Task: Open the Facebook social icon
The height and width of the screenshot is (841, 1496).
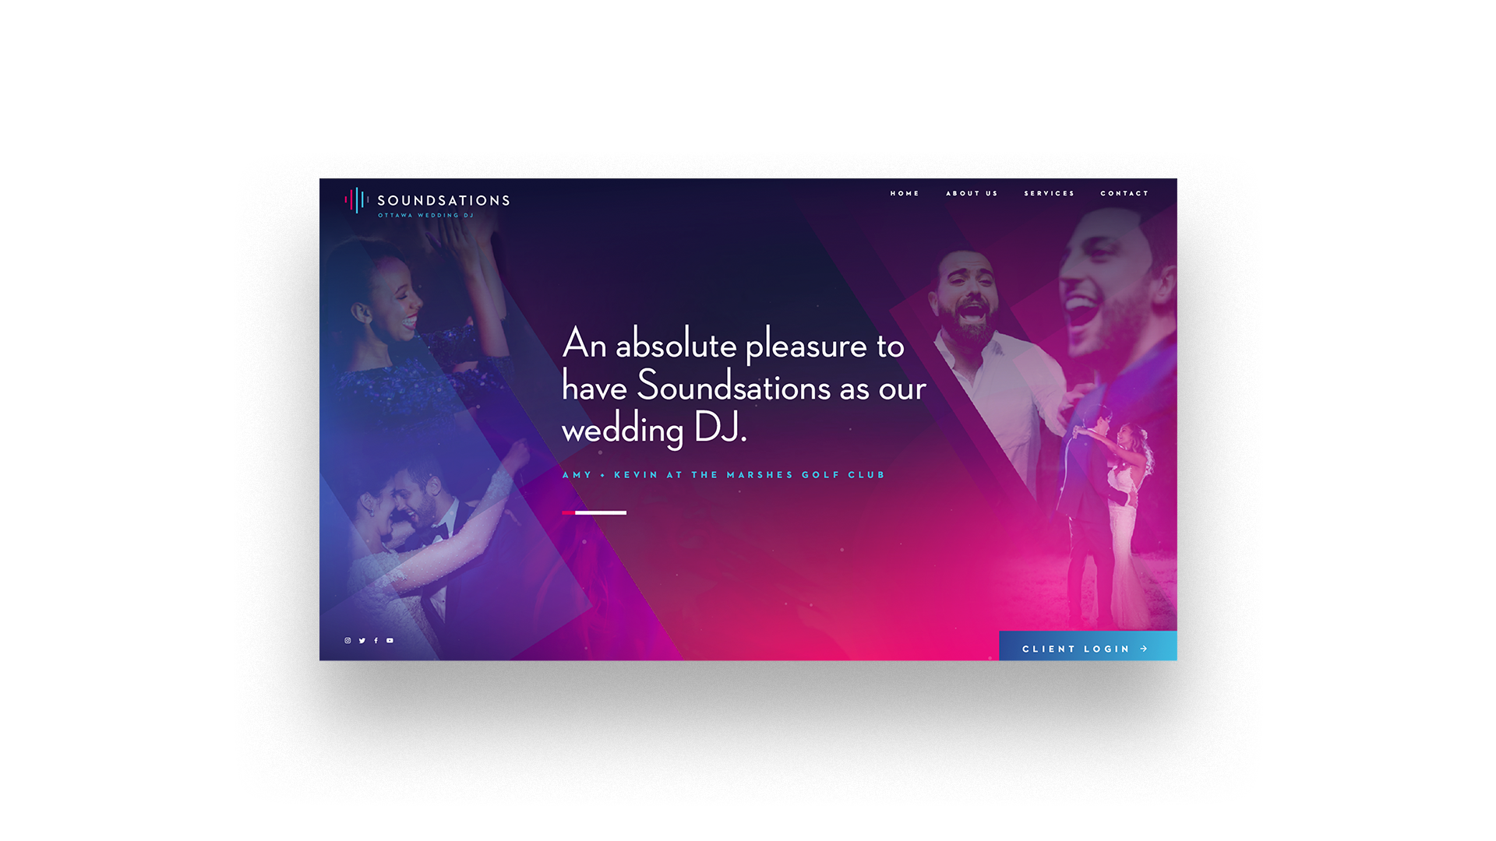Action: point(376,640)
